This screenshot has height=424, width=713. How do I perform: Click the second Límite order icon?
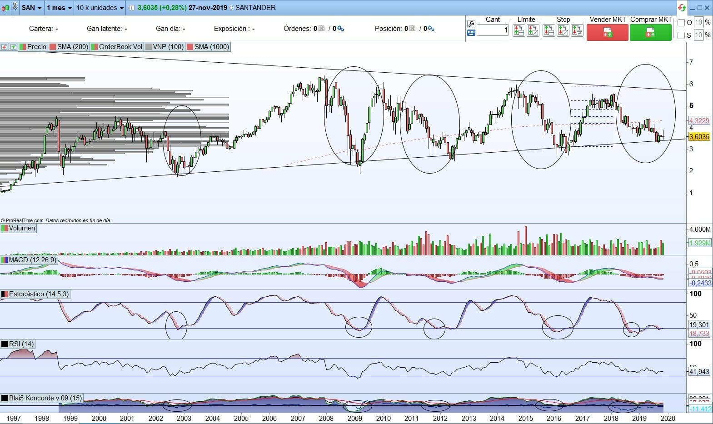[533, 31]
